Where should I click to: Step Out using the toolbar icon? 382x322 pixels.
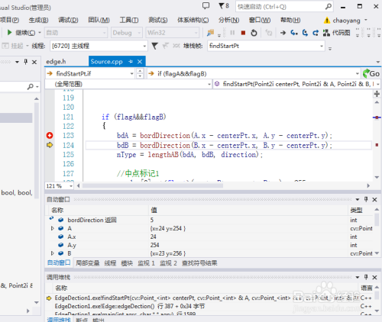(316, 33)
